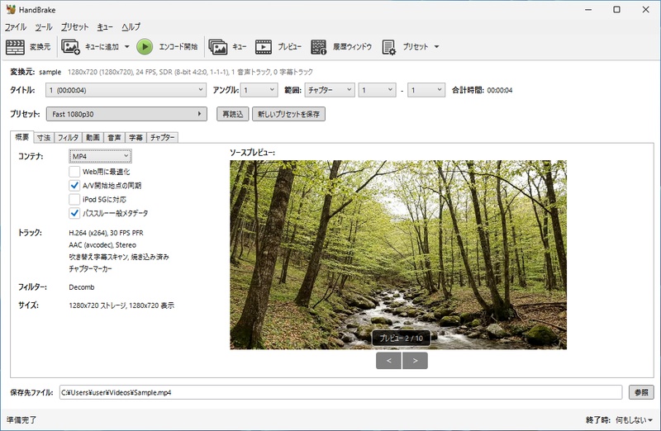Click the キューに追加 add-to-queue icon
Screen dimensions: 661x431
70,47
